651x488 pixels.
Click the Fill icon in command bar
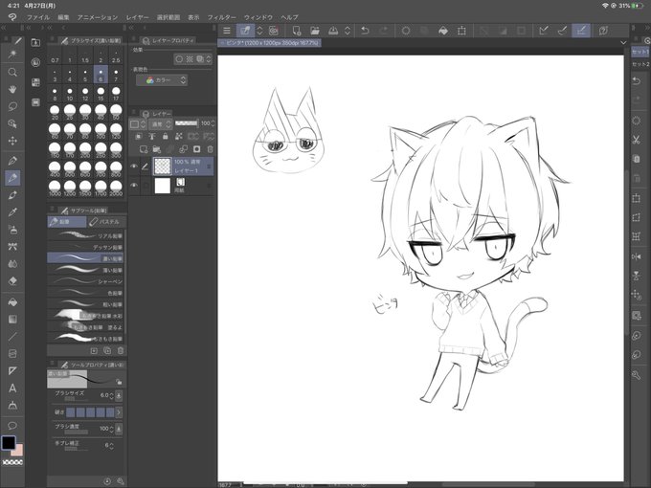(x=443, y=31)
